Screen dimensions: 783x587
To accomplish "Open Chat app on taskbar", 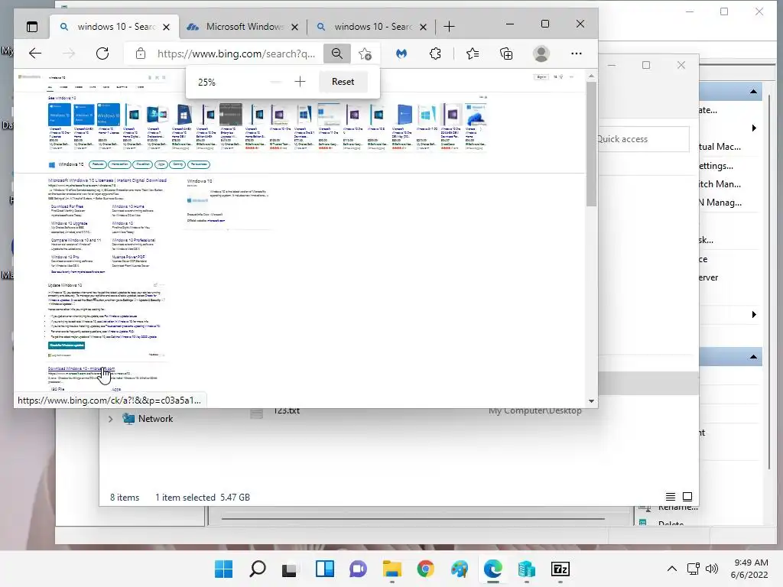I will point(358,569).
